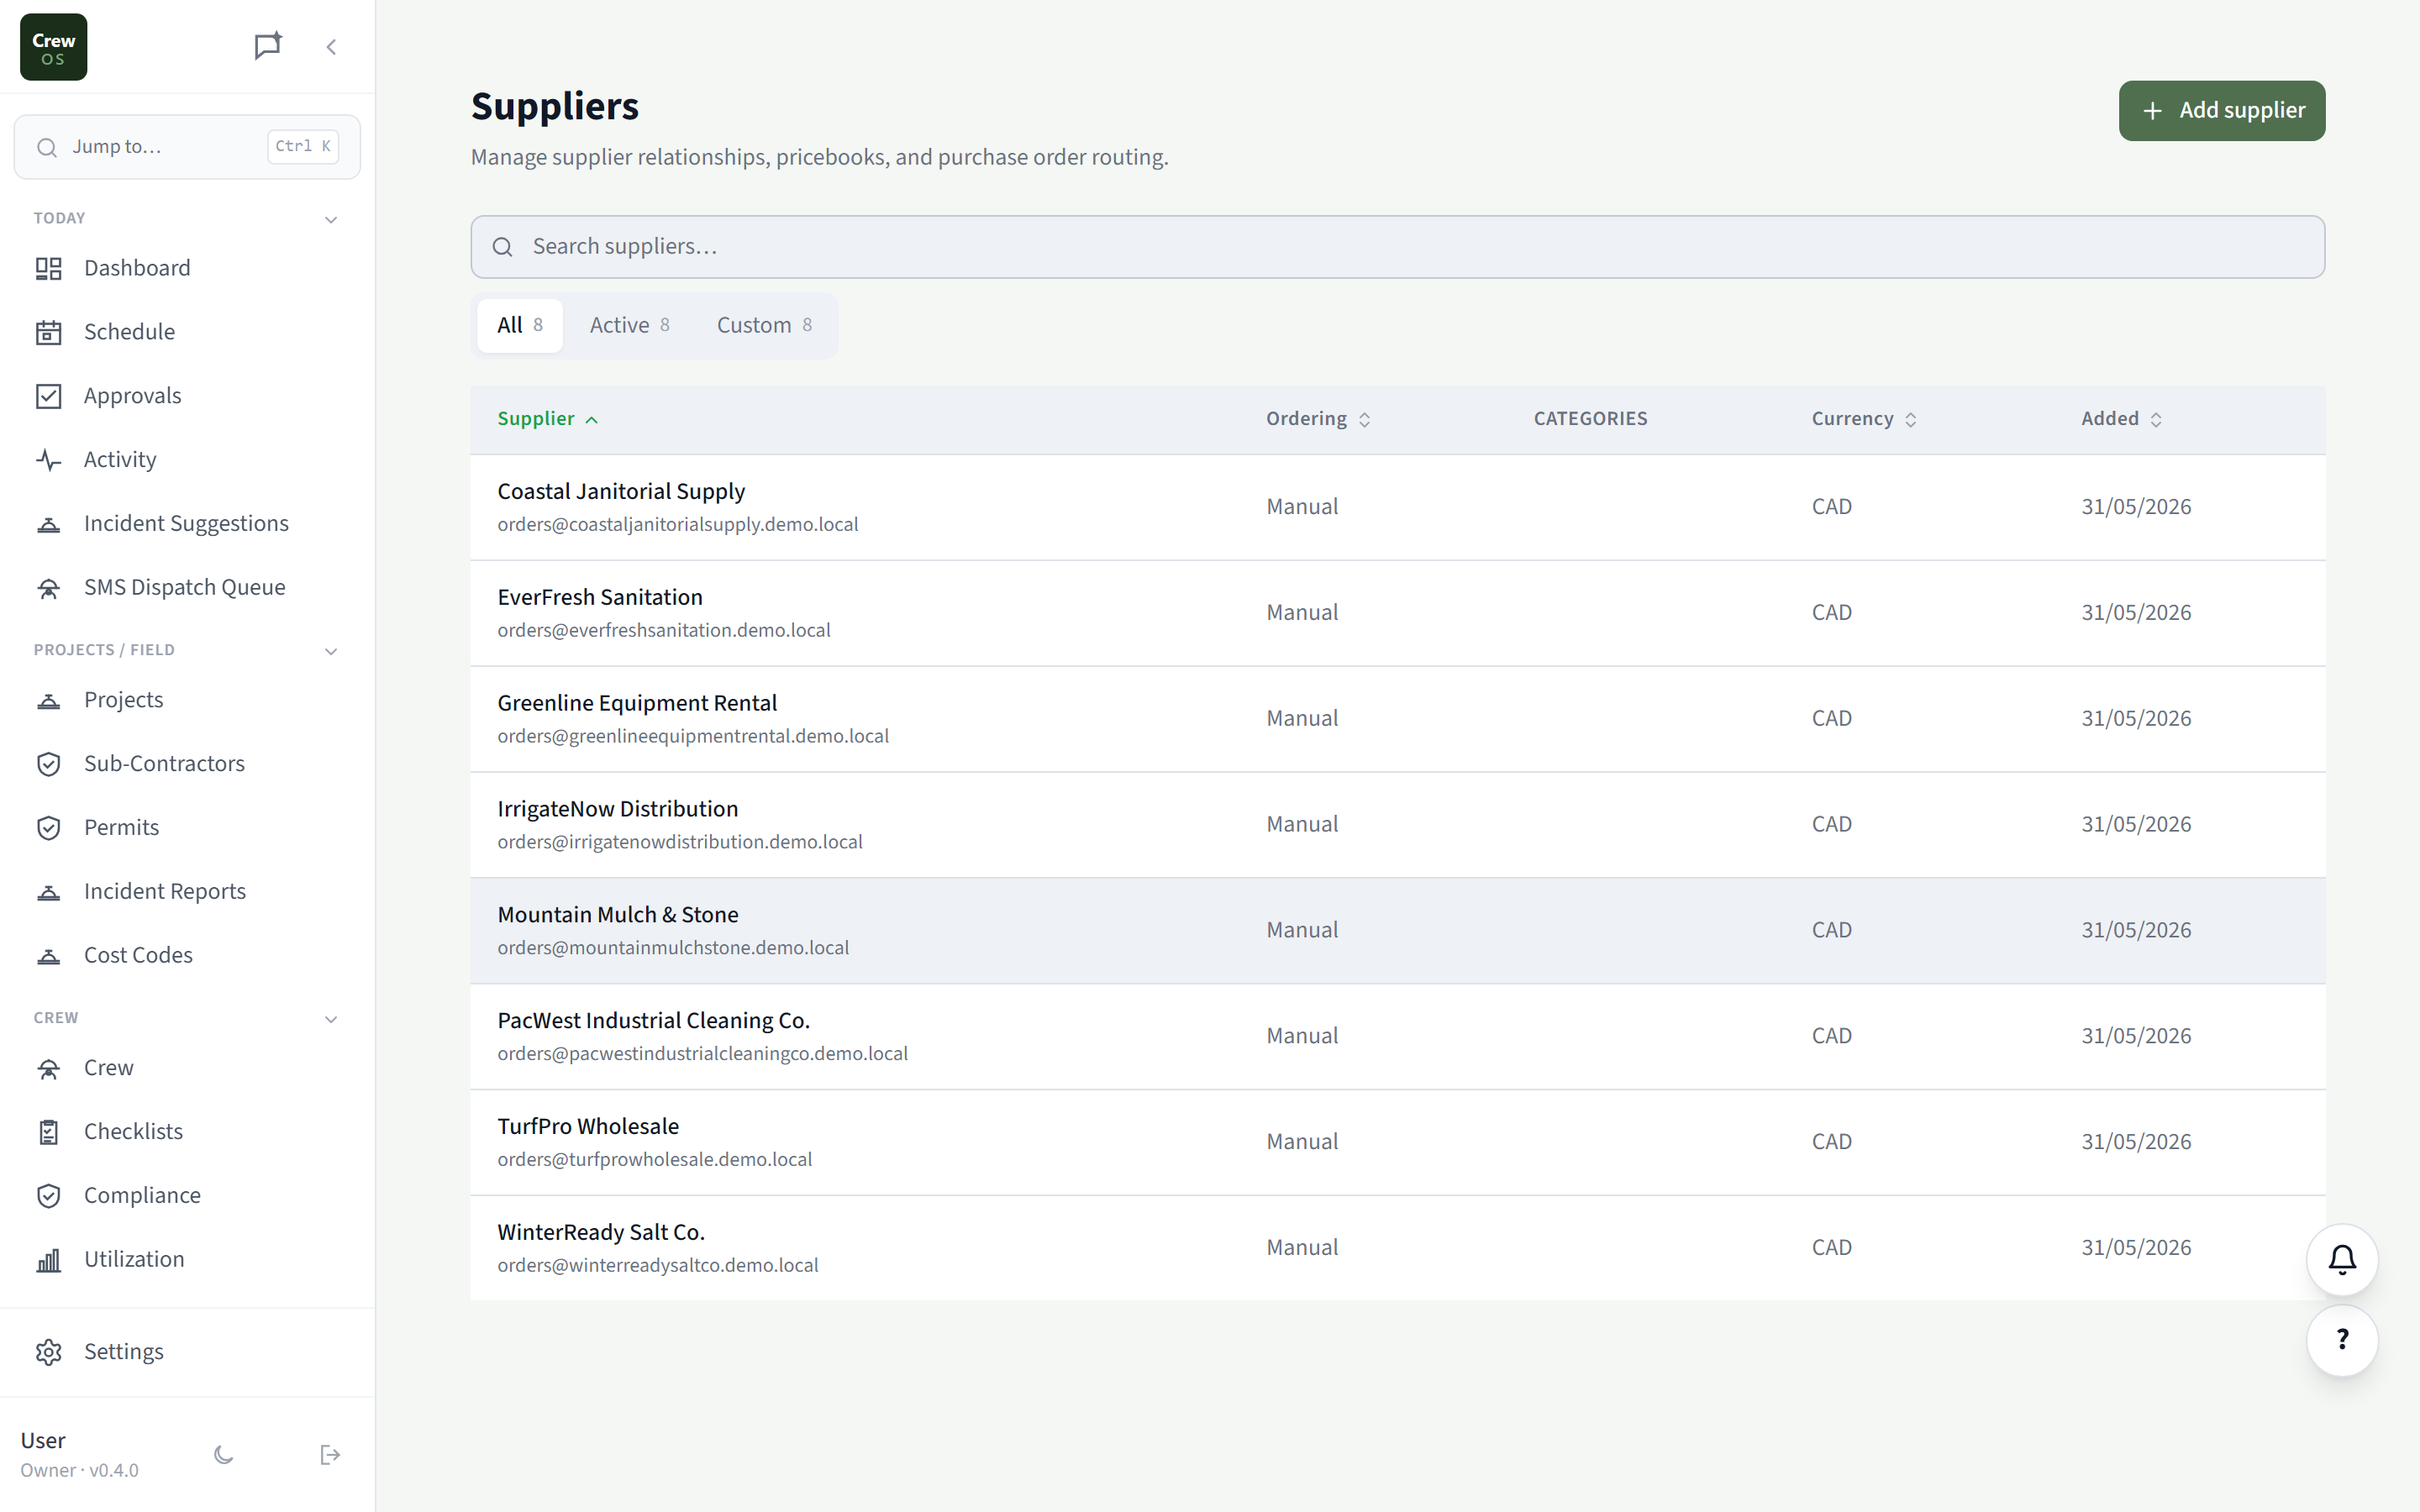2420x1512 pixels.
Task: Open notifications bell
Action: click(2342, 1260)
